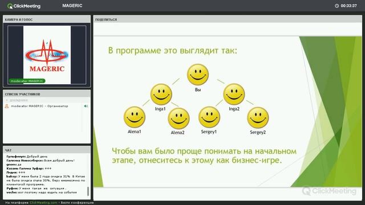365x205 pixels.
Task: Click the baksy chat message about discount
Action: click(46, 181)
